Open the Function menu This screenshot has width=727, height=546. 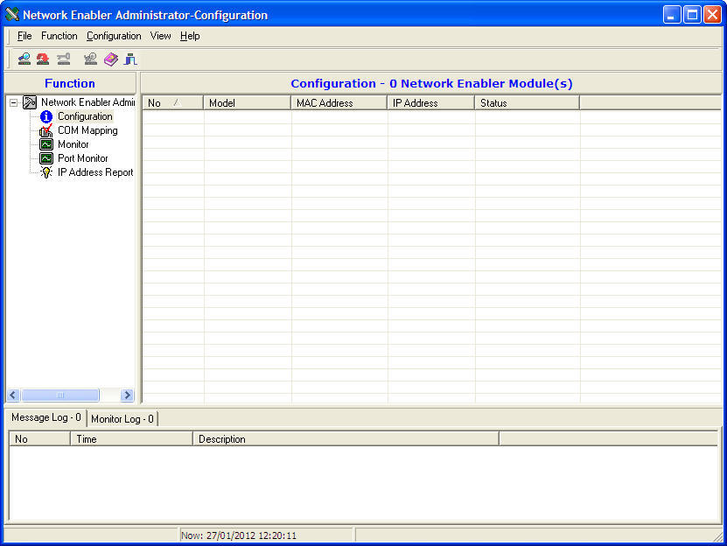coord(59,36)
